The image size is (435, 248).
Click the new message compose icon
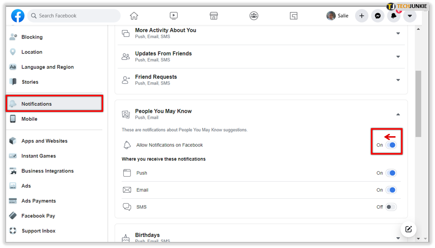point(408,229)
